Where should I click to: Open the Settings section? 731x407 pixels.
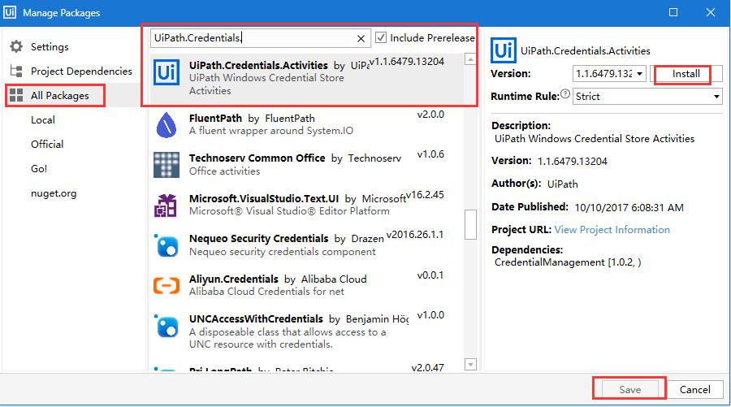tap(50, 47)
